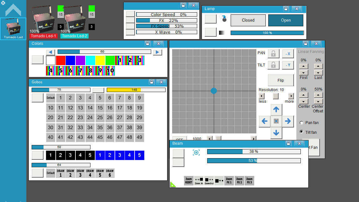Set lamp shutter to Closed
The width and height of the screenshot is (359, 202).
pyautogui.click(x=248, y=20)
